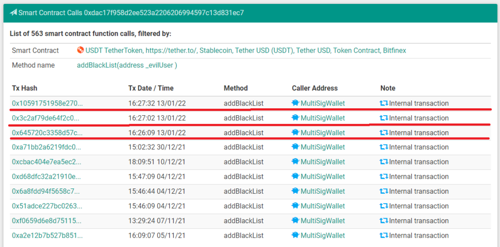Open transaction hash 0x51adce227bc0263...

coord(47,206)
